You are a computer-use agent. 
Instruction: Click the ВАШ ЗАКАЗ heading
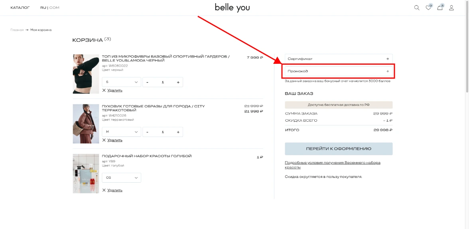[x=299, y=94]
